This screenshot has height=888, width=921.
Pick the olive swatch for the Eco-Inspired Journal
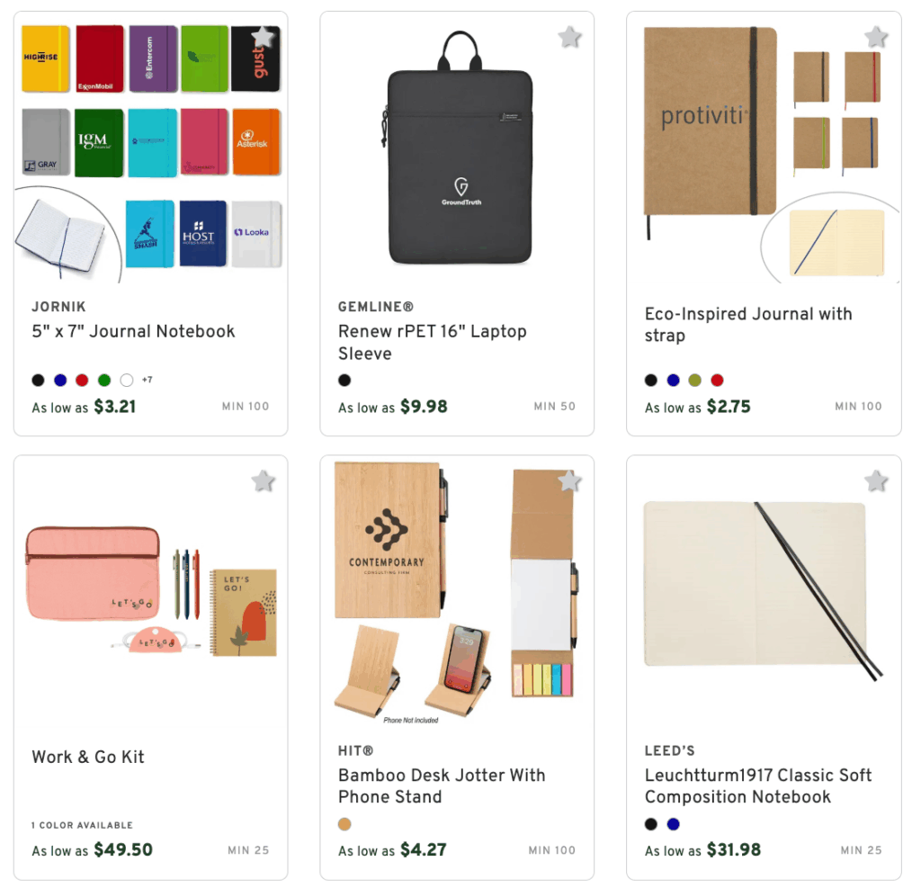[694, 380]
